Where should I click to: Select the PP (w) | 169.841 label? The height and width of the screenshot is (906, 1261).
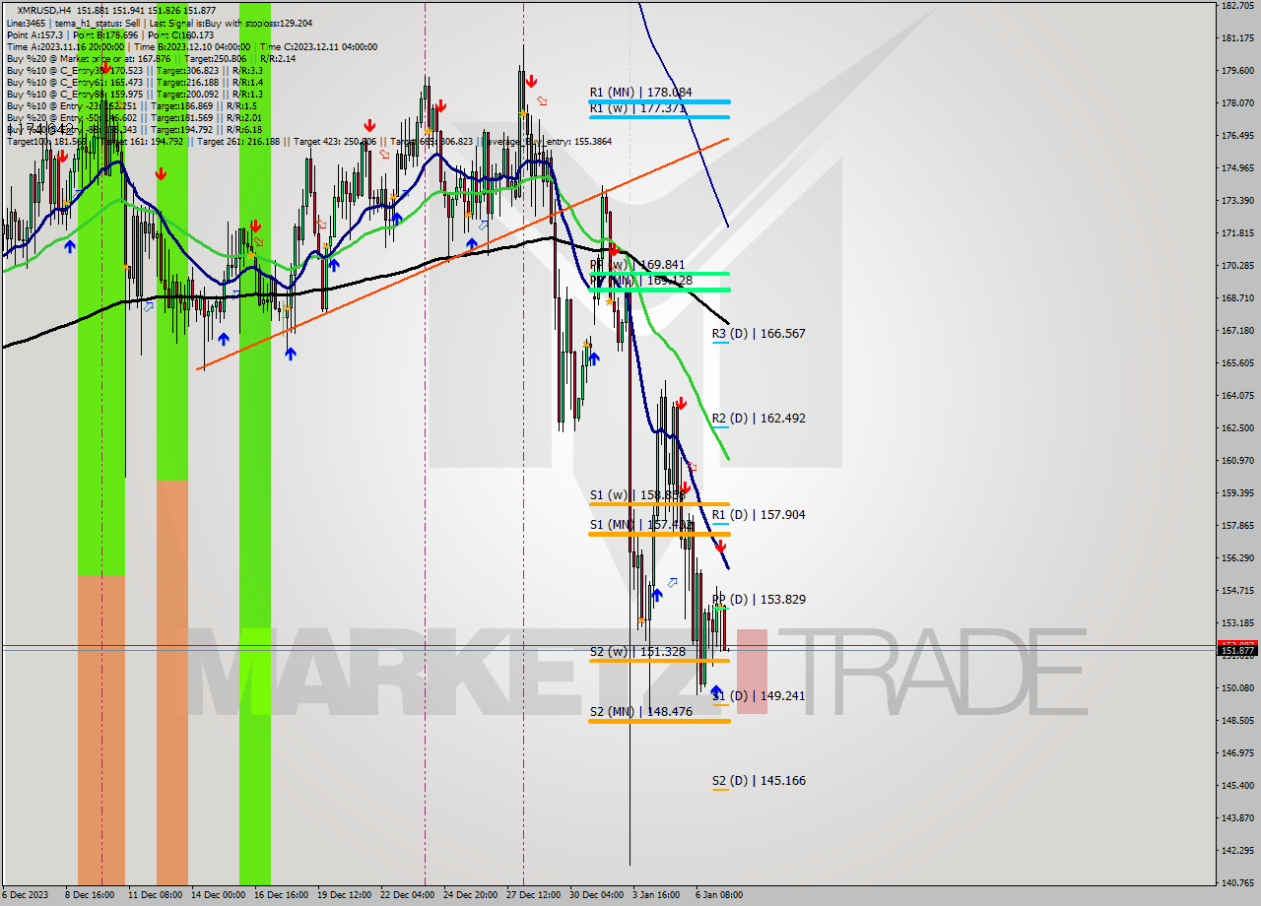(x=637, y=265)
